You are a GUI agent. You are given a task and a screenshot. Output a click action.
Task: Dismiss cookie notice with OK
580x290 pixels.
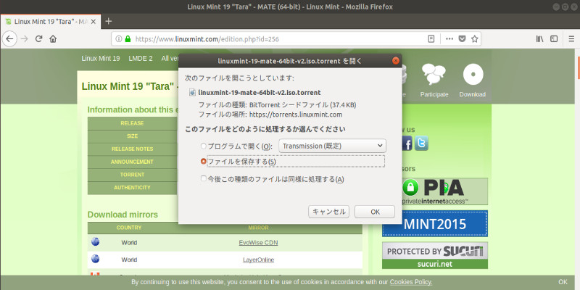point(563,281)
